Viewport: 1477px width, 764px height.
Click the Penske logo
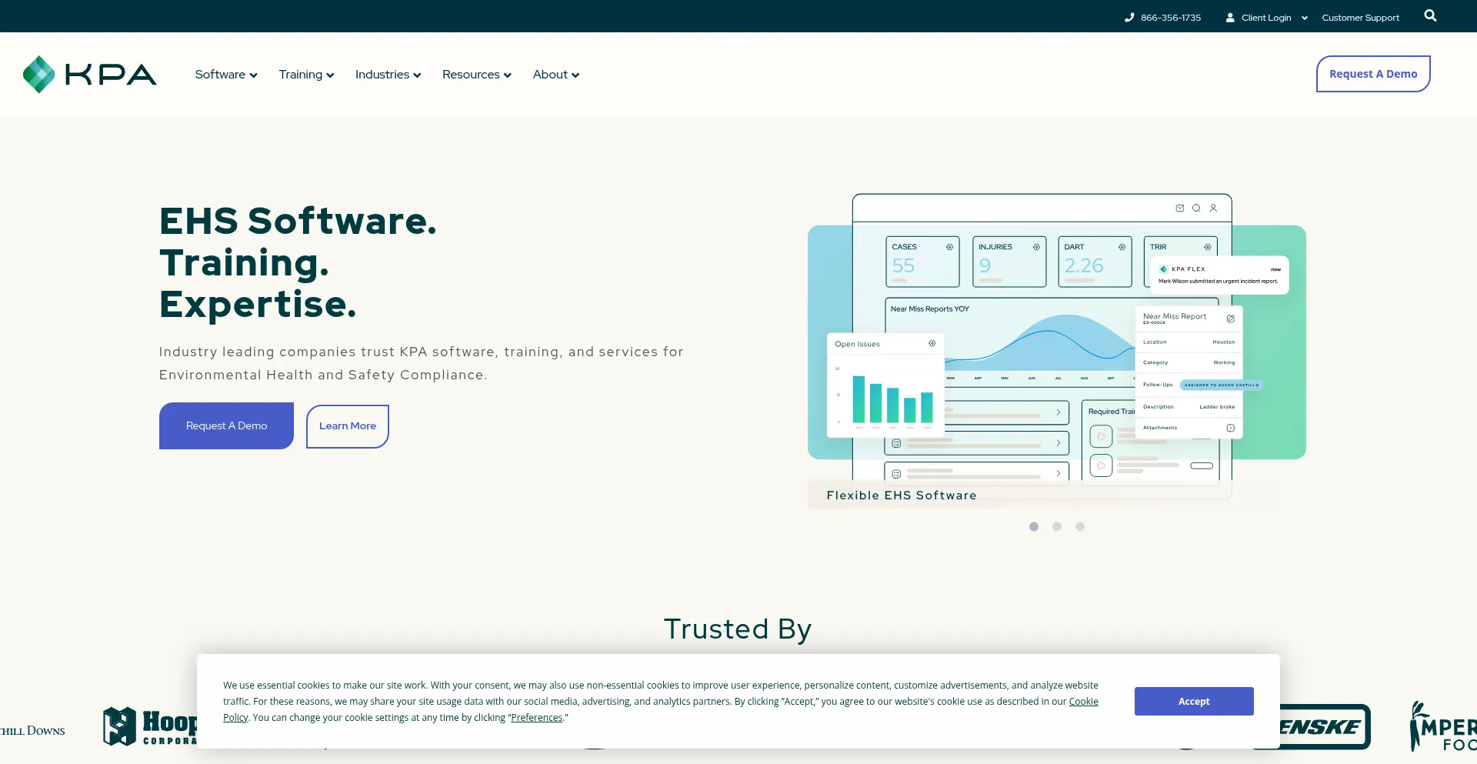point(1325,726)
